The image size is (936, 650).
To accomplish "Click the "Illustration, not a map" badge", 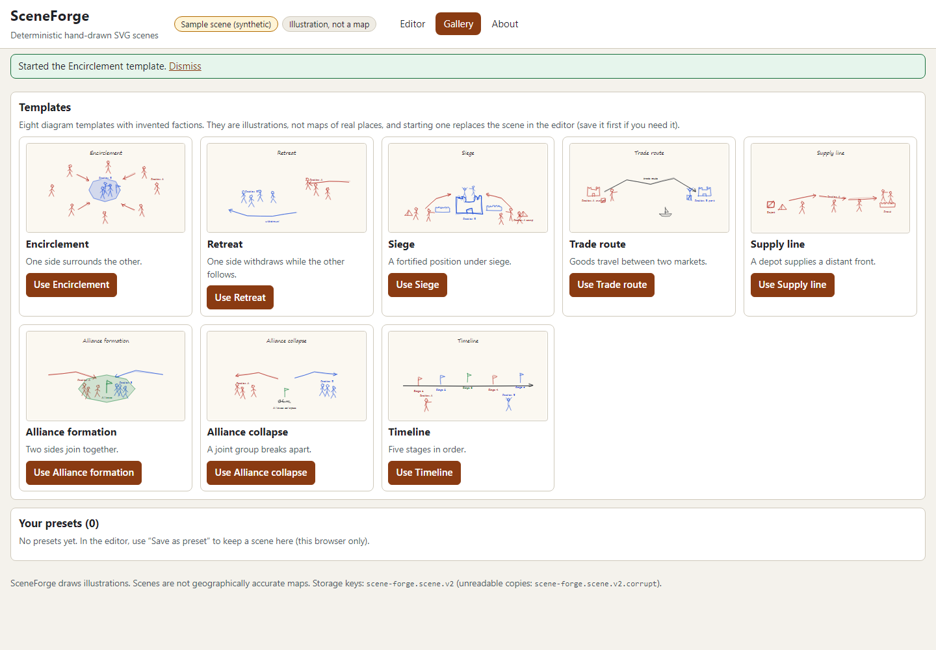I will click(329, 24).
